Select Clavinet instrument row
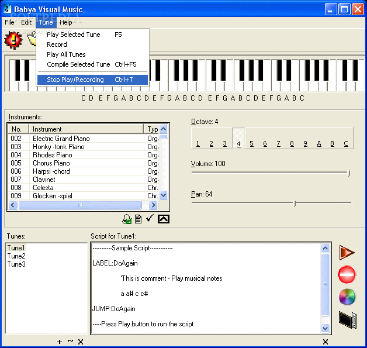The image size is (367, 348). (x=84, y=180)
